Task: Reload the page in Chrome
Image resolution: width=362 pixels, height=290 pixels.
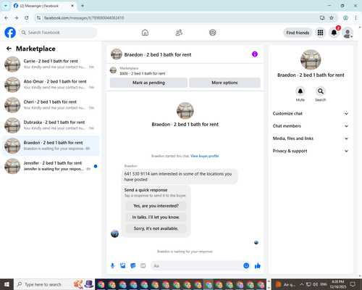Action: pyautogui.click(x=27, y=18)
